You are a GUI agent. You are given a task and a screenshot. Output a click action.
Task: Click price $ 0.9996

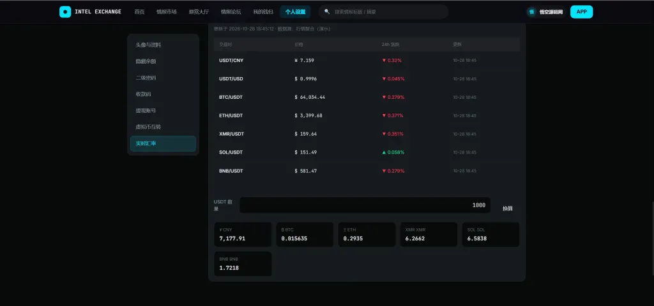pos(305,78)
